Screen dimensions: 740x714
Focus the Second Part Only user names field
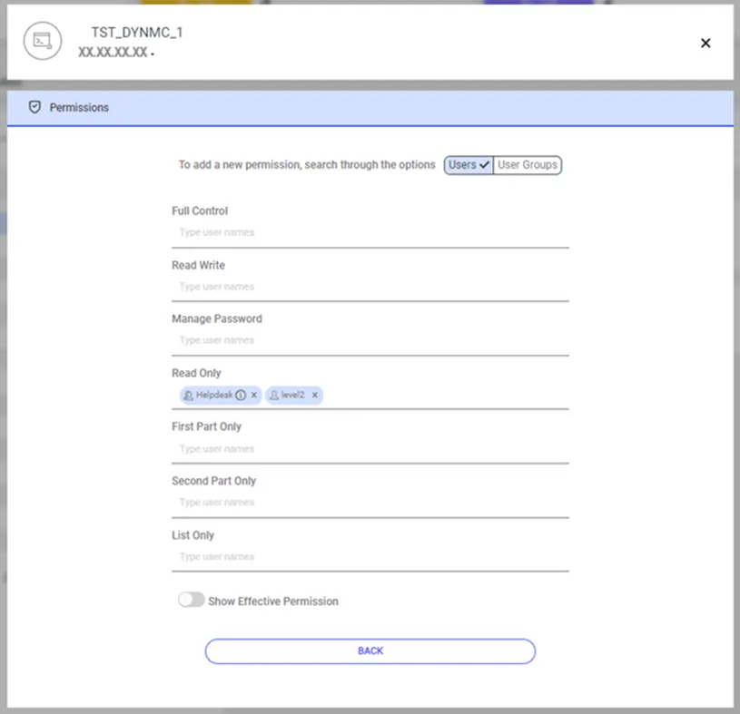pos(370,503)
